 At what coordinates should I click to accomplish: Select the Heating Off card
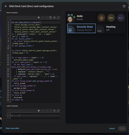[x=111, y=28]
